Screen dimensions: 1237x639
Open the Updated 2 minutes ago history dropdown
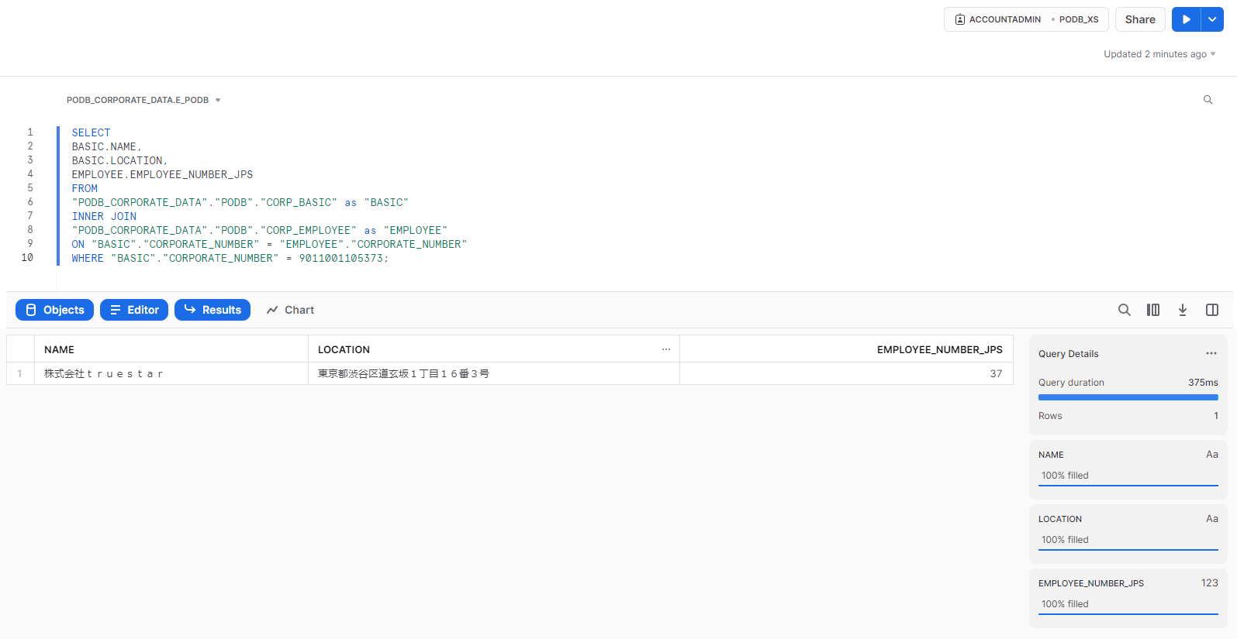click(x=1159, y=54)
